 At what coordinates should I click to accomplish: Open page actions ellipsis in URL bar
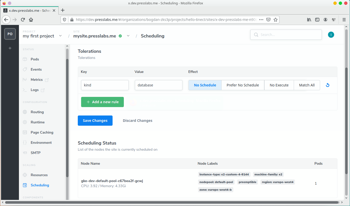pyautogui.click(x=261, y=20)
